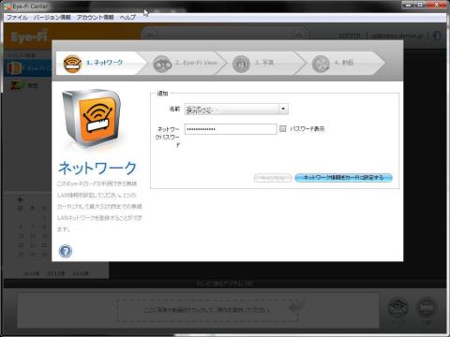Click the grayed-out cancel button
The image size is (450, 337).
pos(273,178)
